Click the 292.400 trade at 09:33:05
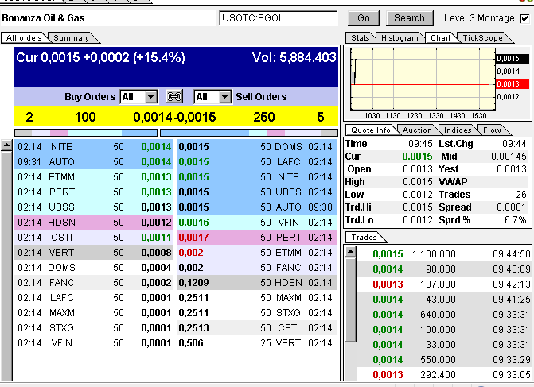 pyautogui.click(x=444, y=375)
